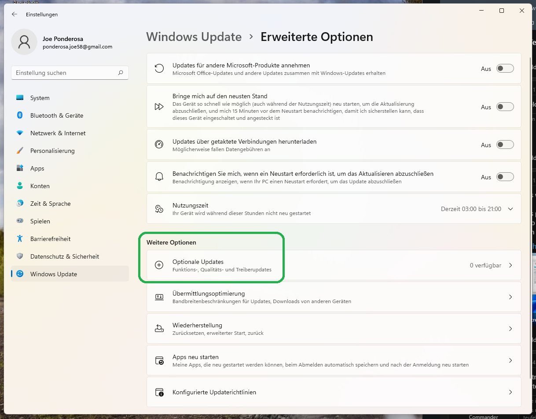This screenshot has width=536, height=419.
Task: Click the back arrow in Einstellungen
Action: (15, 14)
